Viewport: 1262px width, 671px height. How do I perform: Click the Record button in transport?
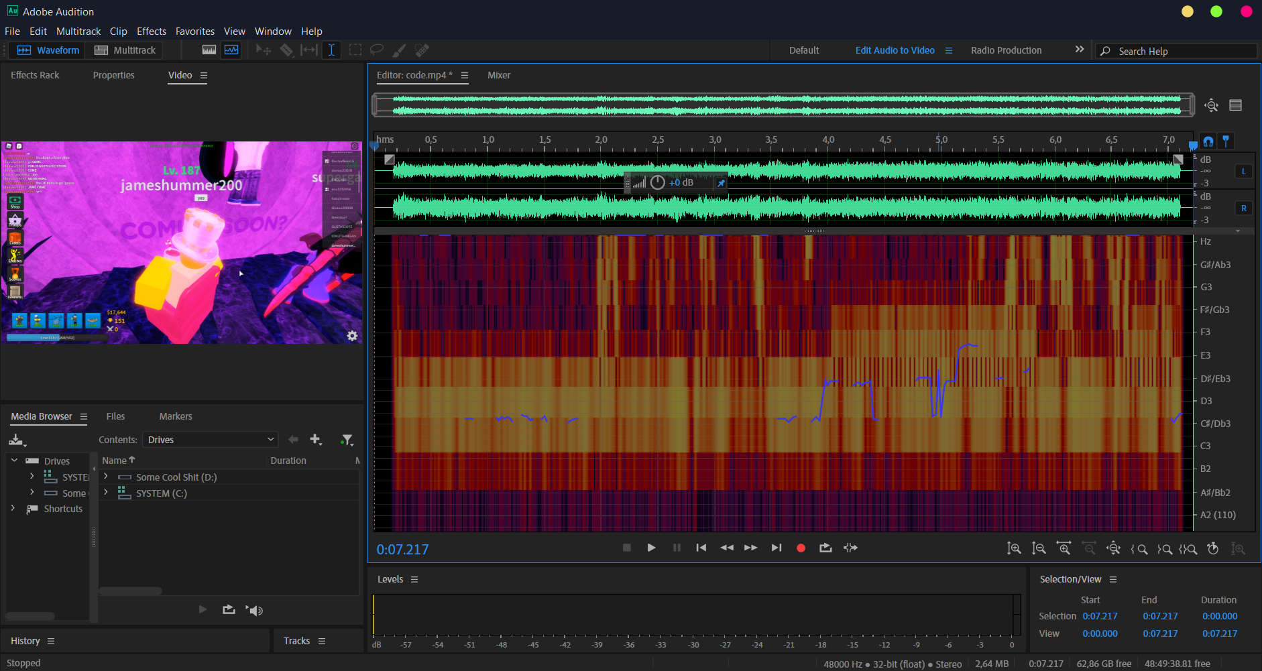tap(800, 548)
